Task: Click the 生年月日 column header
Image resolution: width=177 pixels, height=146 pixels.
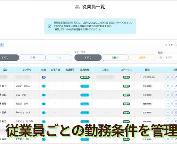Action: point(55,70)
